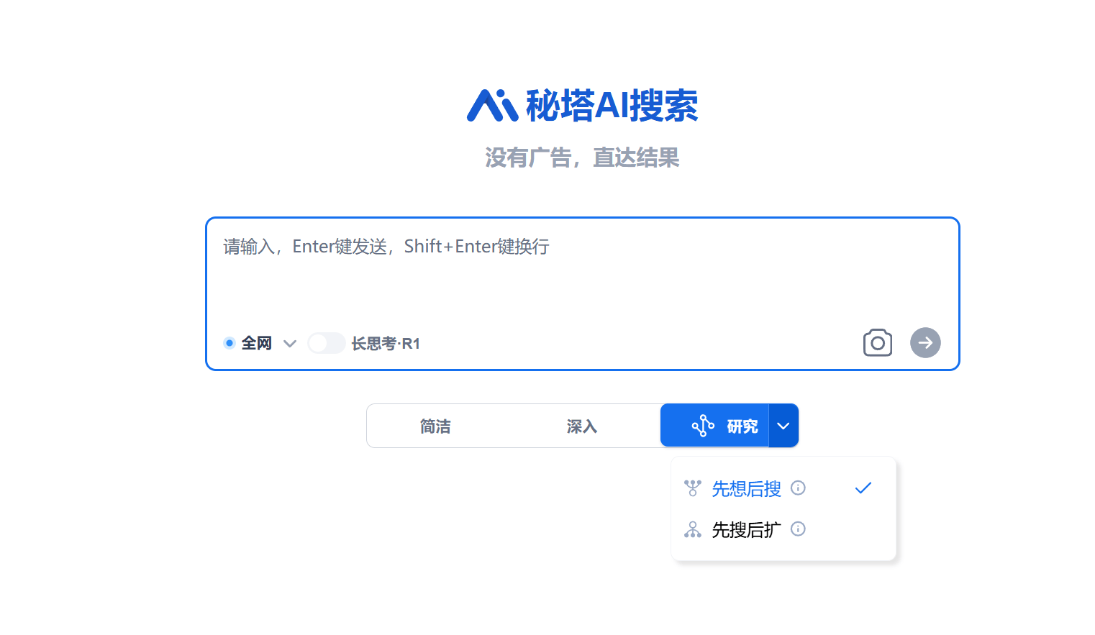Click the blue dot beside 全网

[x=230, y=343]
